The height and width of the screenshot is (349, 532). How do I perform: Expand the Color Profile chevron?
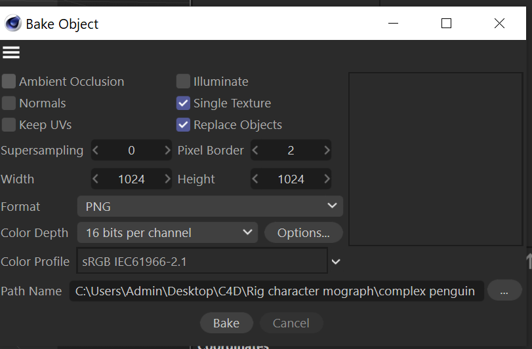click(x=336, y=262)
